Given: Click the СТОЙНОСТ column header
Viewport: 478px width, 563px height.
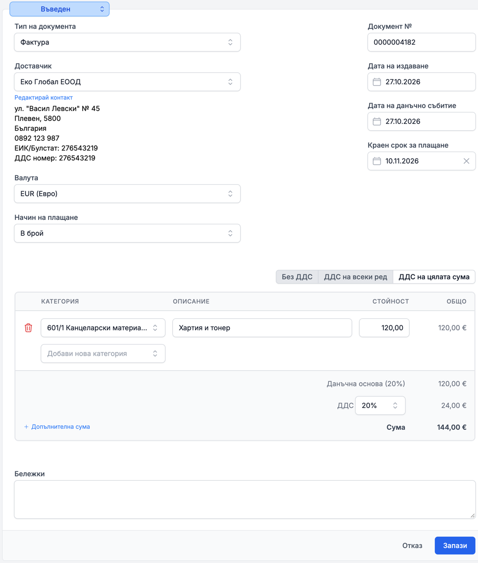Looking at the screenshot, I should (x=390, y=301).
